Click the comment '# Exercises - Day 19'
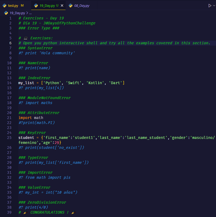Image resolution: width=216 pixels, height=217 pixels. (41, 18)
